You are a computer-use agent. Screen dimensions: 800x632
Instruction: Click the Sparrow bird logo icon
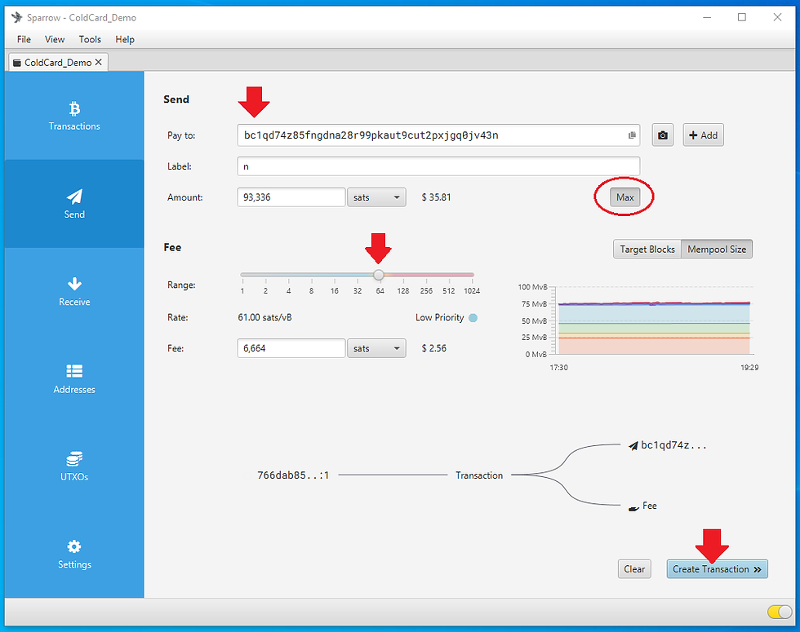pos(17,17)
